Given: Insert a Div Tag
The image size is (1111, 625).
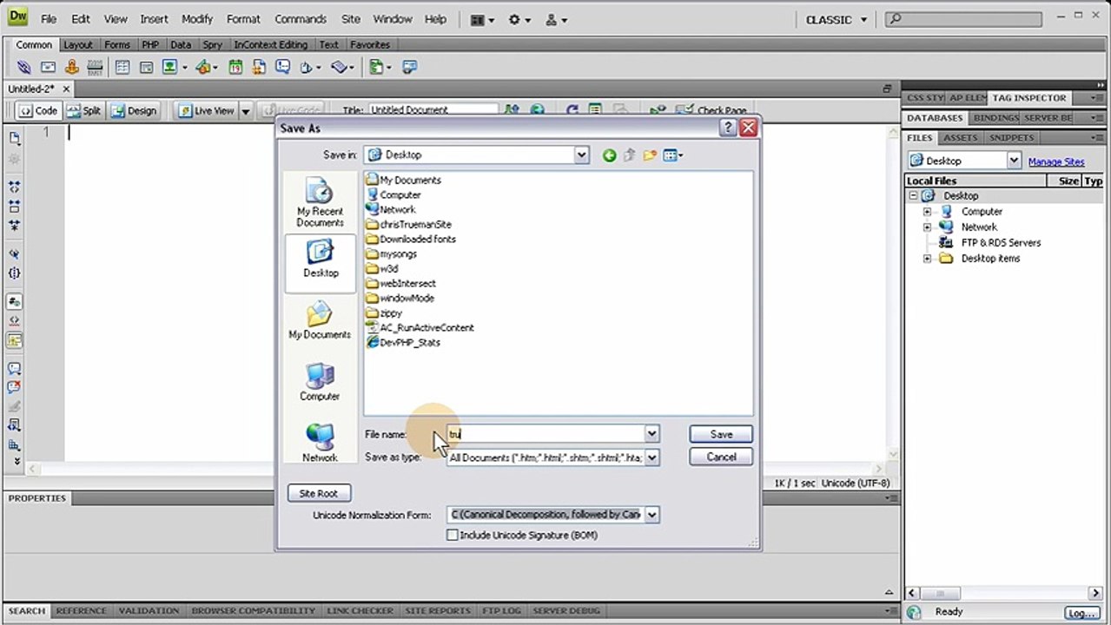Looking at the screenshot, I should coord(146,67).
